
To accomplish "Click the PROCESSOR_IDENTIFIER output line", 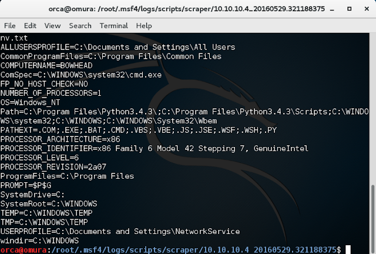I will pyautogui.click(x=154, y=148).
